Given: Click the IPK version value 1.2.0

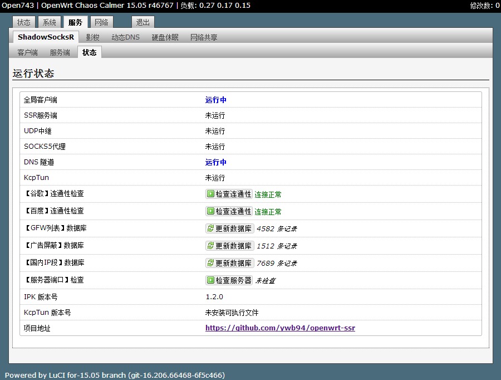Looking at the screenshot, I should point(214,297).
